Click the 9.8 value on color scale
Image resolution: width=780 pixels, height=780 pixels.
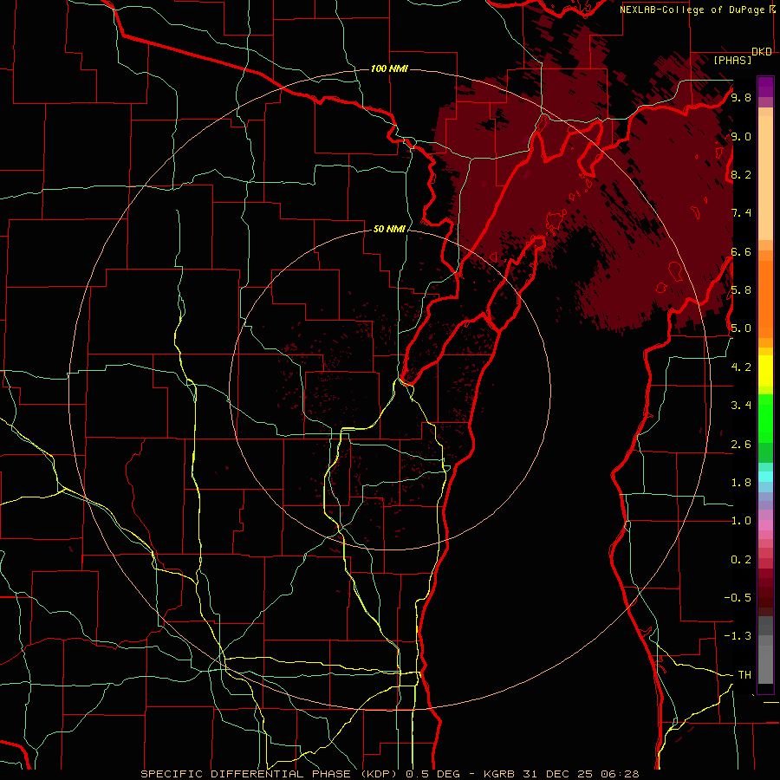tap(741, 97)
